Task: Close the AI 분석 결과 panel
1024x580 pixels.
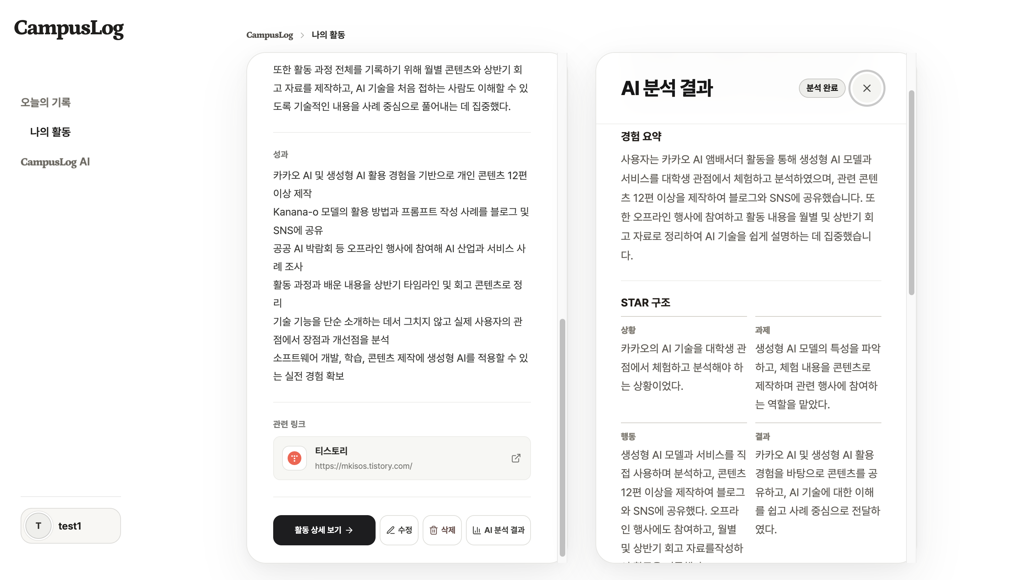Action: (867, 88)
